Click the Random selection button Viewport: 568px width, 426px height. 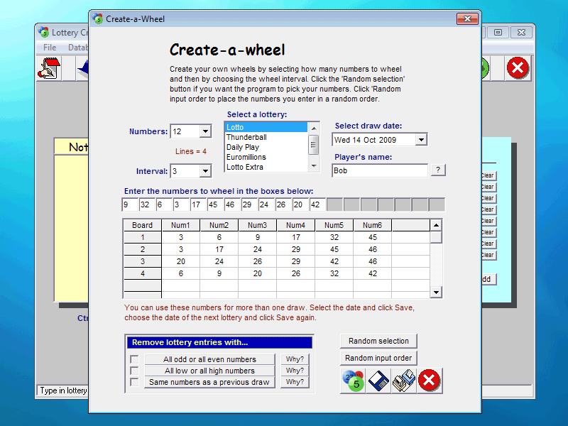coord(378,341)
